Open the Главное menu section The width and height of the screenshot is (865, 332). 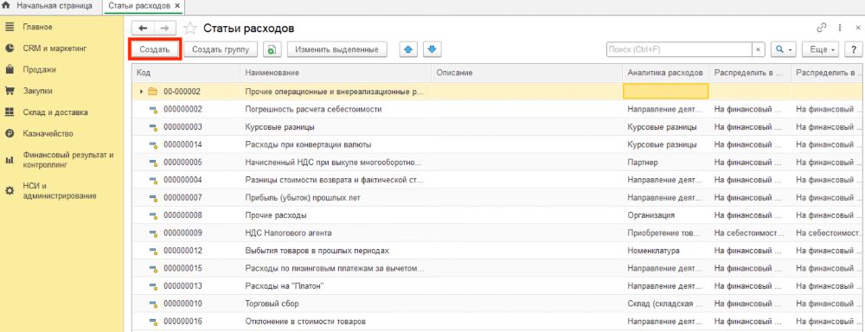click(37, 27)
